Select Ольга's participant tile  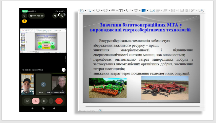(x=43, y=84)
